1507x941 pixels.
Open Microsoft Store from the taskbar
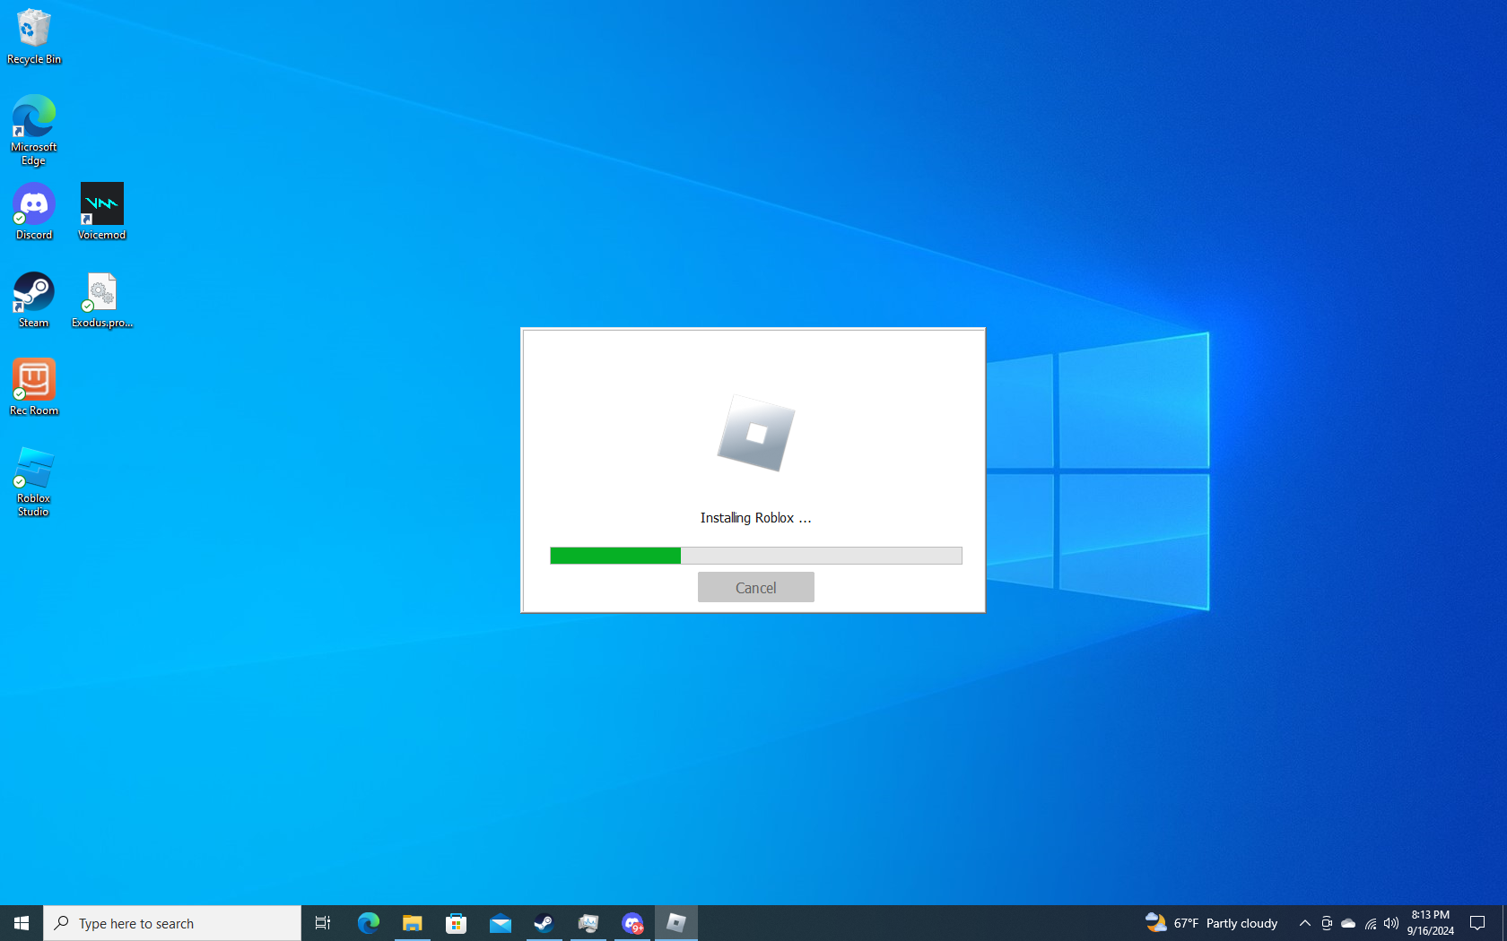tap(456, 923)
